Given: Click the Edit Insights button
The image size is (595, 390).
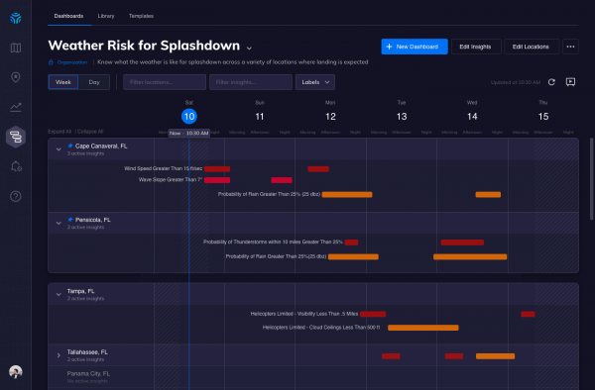Looking at the screenshot, I should pyautogui.click(x=476, y=47).
